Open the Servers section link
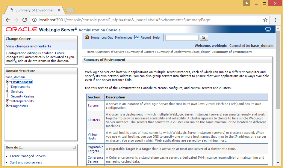Viewport: 283px width, 168px height. click(93, 106)
